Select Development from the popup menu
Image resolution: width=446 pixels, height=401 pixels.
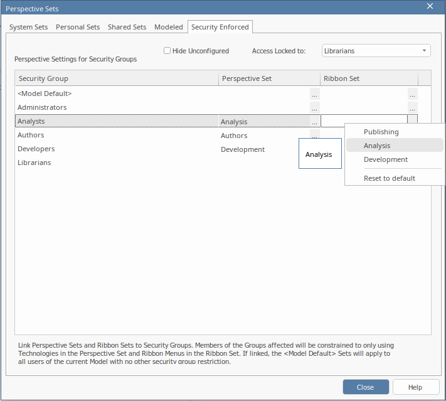tap(386, 159)
